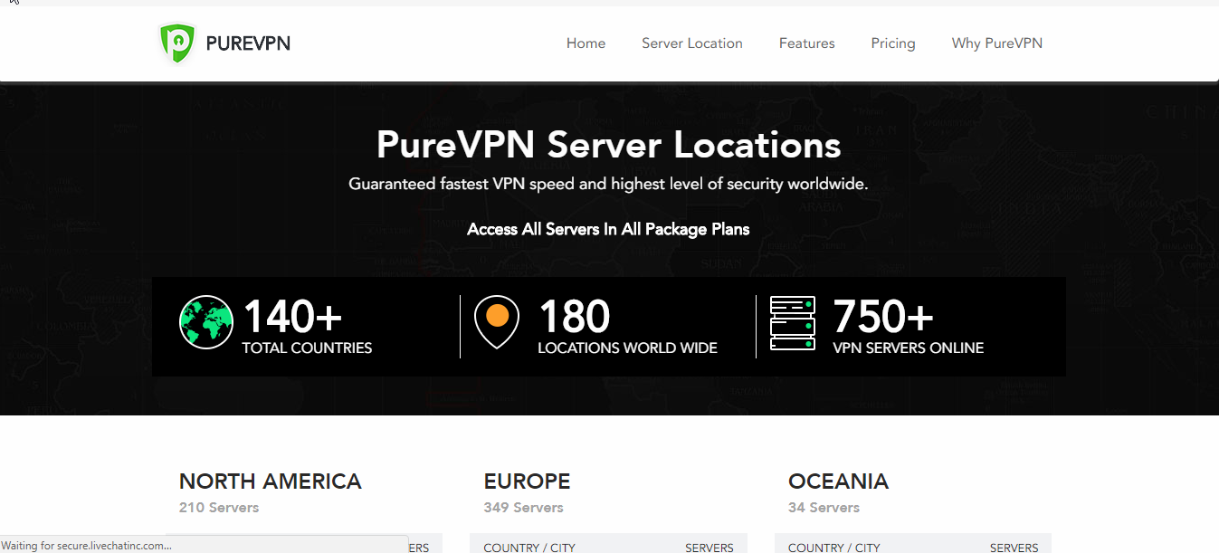Open the Features navigation link

[806, 43]
